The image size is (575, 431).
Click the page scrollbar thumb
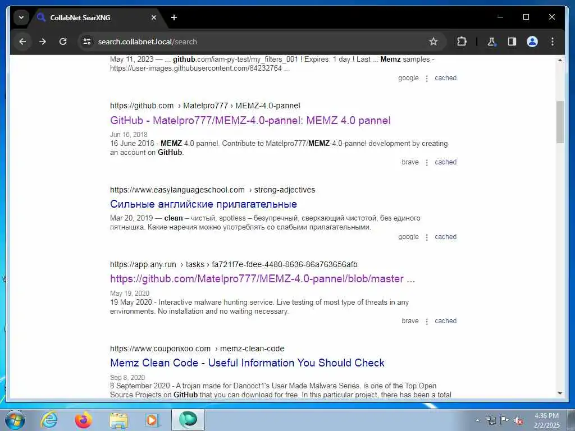[560, 122]
